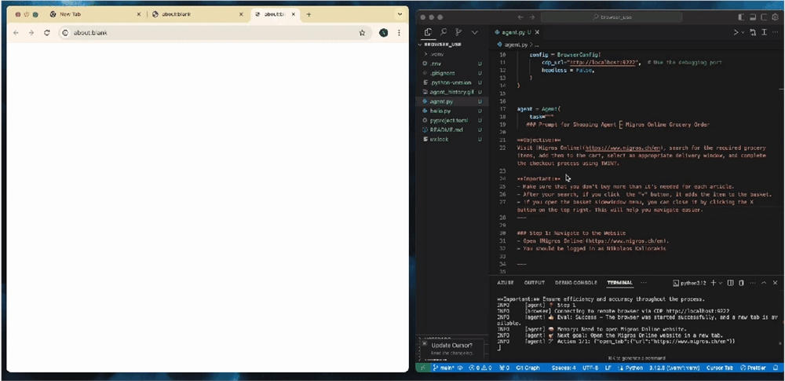
Task: Open the new terminal launch profile dropdown
Action: (721, 283)
